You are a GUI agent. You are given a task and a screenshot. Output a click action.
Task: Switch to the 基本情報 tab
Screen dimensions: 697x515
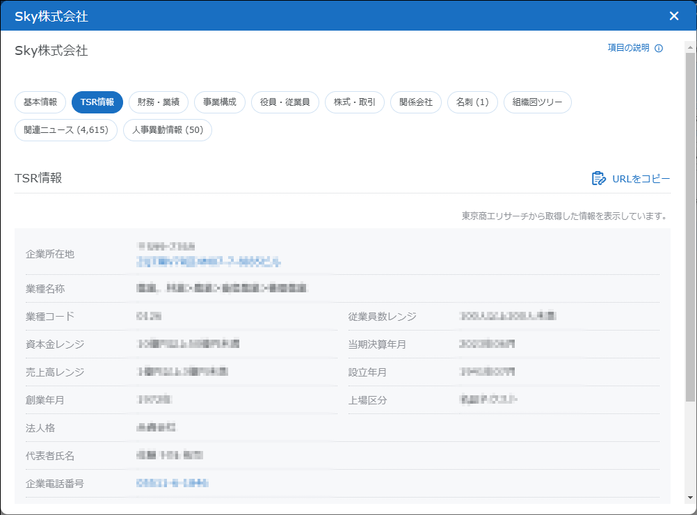(x=40, y=102)
